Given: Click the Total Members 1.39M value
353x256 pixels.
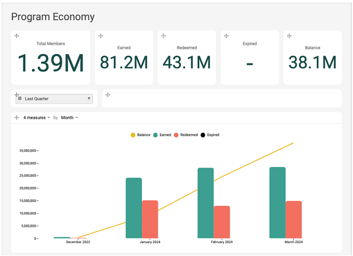Looking at the screenshot, I should click(x=51, y=62).
